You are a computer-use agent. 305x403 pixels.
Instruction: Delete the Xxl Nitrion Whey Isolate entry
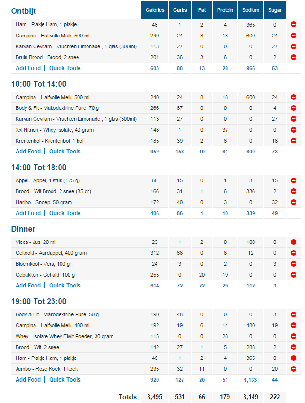pyautogui.click(x=293, y=130)
